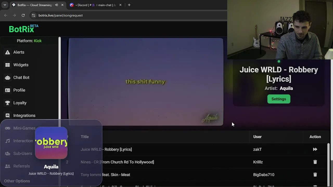Open the Sub-Users menu item
This screenshot has height=187, width=333.
[23, 153]
